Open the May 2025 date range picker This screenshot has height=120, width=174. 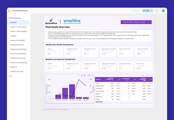[x=136, y=22]
